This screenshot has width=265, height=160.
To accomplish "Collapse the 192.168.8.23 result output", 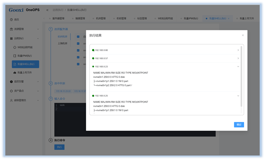I will coord(238,66).
